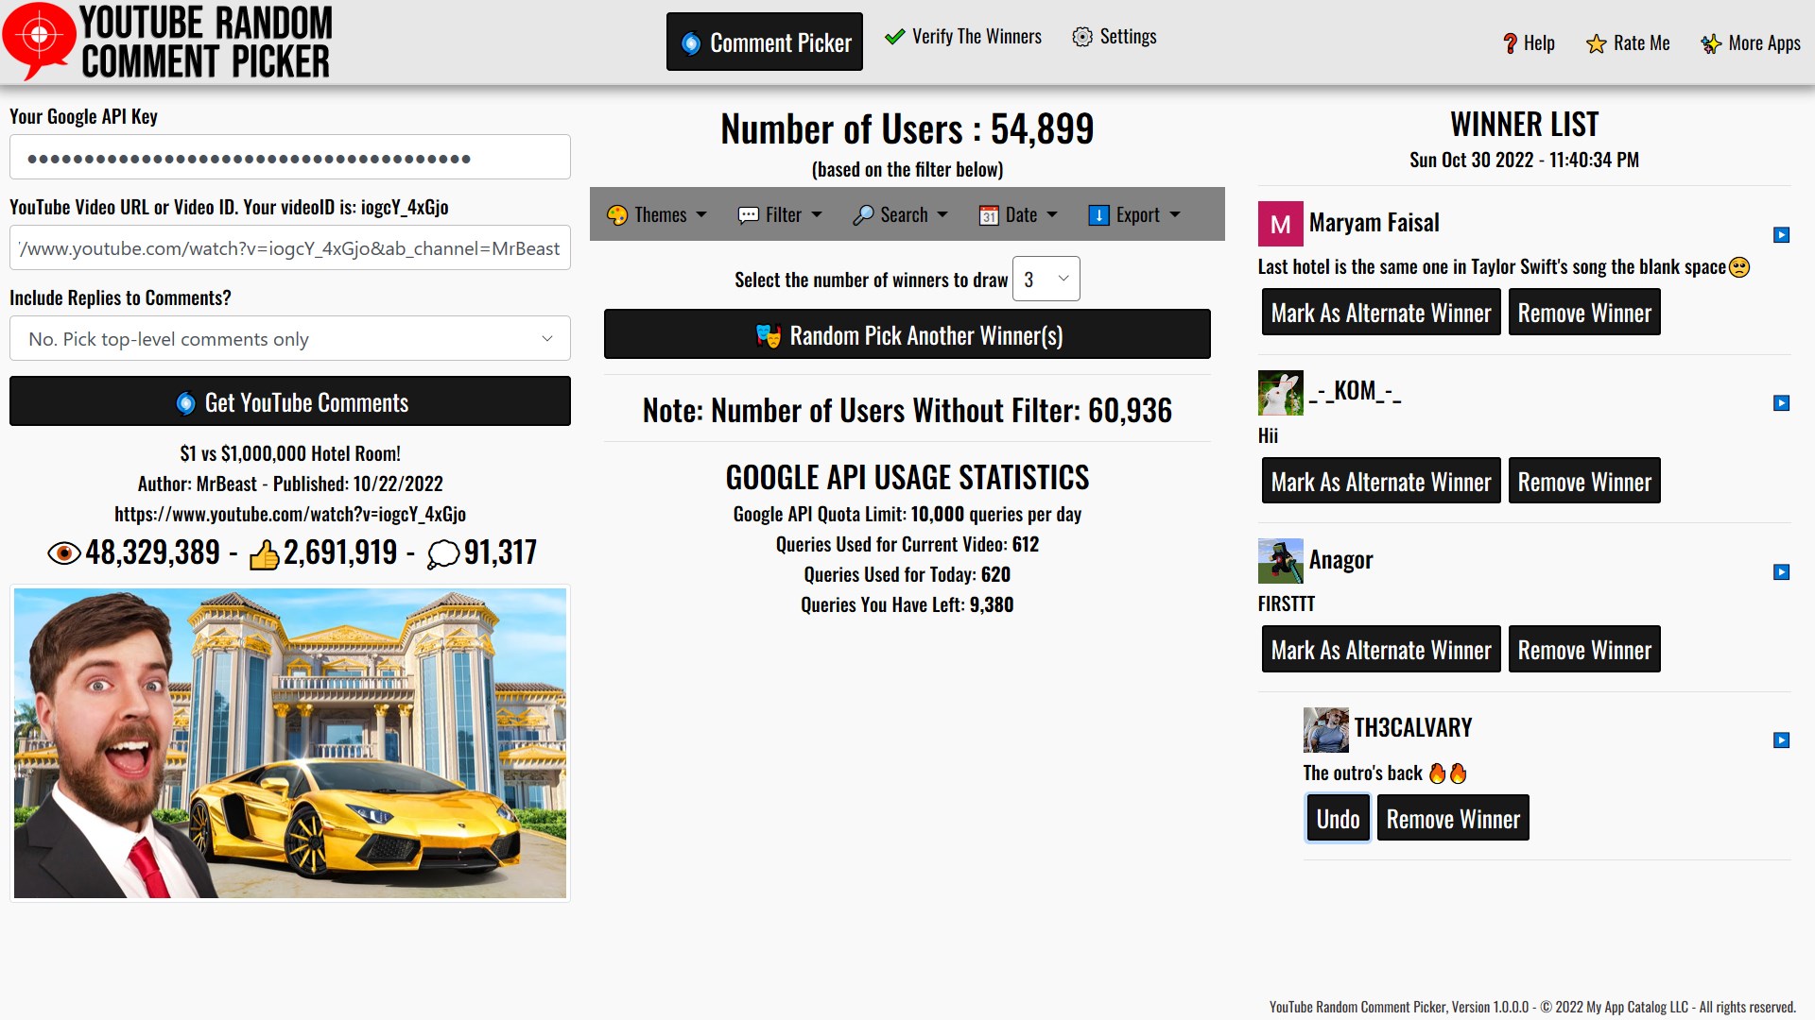Open the Themes dropdown menu
The height and width of the screenshot is (1020, 1815).
(x=656, y=214)
